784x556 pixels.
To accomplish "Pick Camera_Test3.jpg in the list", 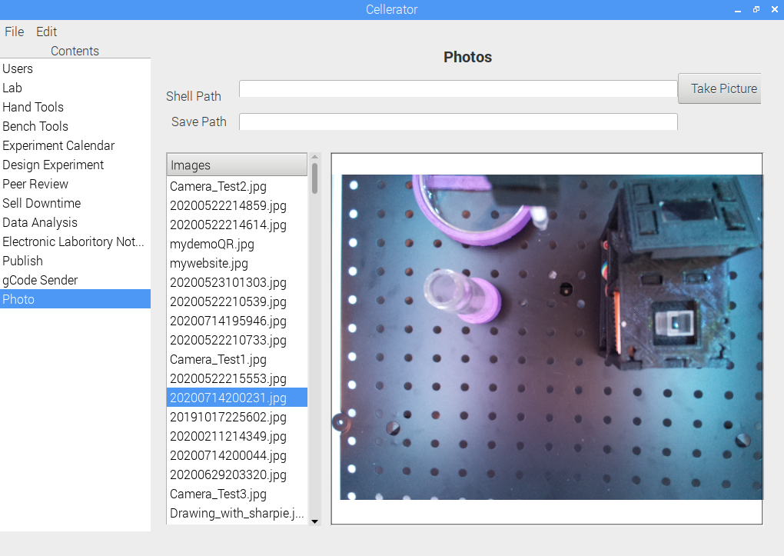I will pyautogui.click(x=218, y=494).
